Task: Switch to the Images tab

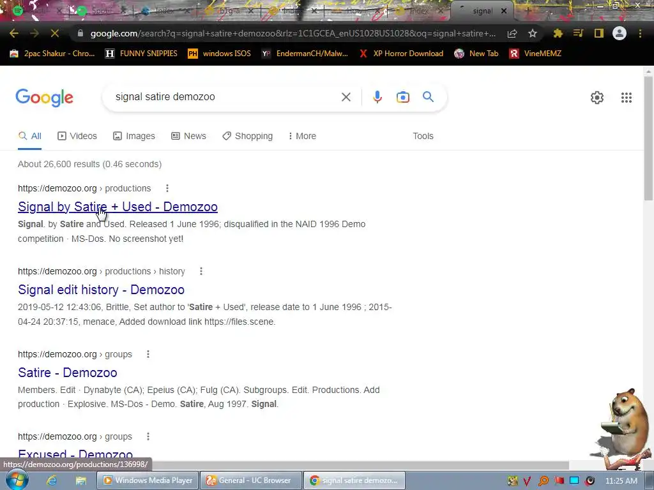Action: tap(134, 137)
